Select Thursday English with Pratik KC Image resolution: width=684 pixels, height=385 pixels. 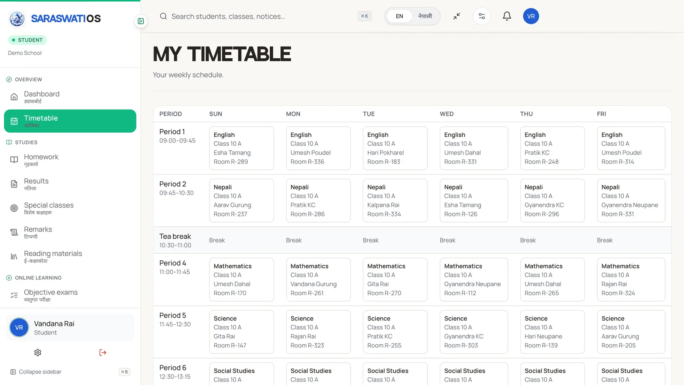(552, 148)
